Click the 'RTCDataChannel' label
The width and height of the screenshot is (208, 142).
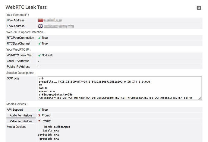coord(18,43)
